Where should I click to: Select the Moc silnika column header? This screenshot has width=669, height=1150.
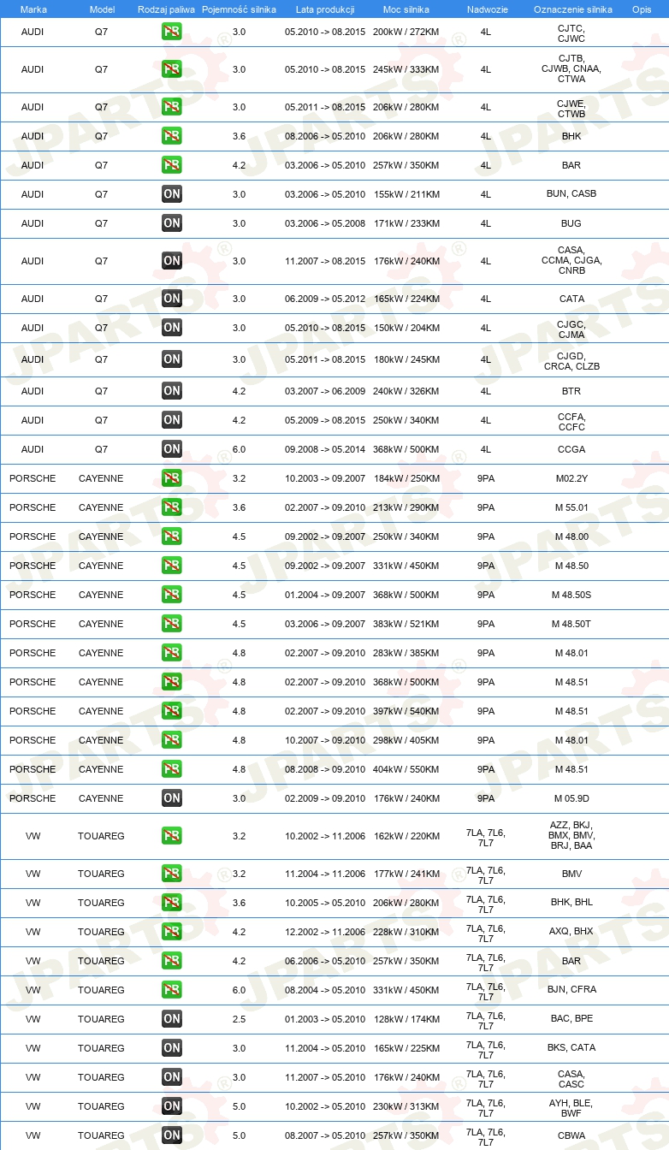[406, 9]
